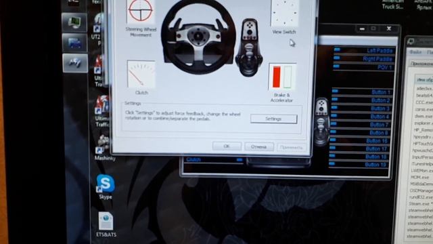Click the View Switch POV indicator
Image resolution: width=433 pixels, height=244 pixels.
[x=284, y=13]
